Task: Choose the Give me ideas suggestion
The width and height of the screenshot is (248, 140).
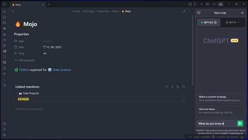Action: tap(220, 111)
